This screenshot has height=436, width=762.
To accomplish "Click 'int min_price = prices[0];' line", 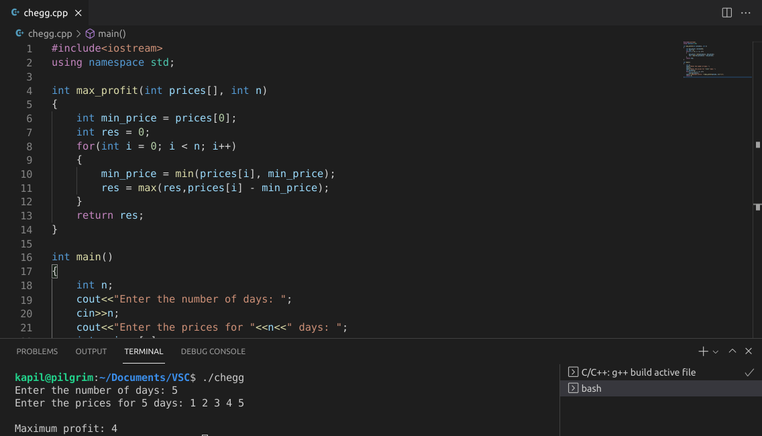I will (156, 118).
